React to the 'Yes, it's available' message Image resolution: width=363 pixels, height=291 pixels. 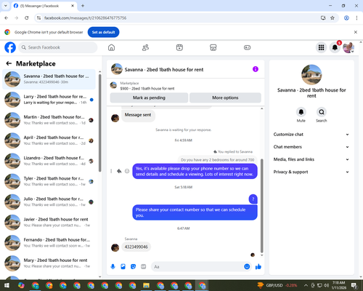(127, 171)
